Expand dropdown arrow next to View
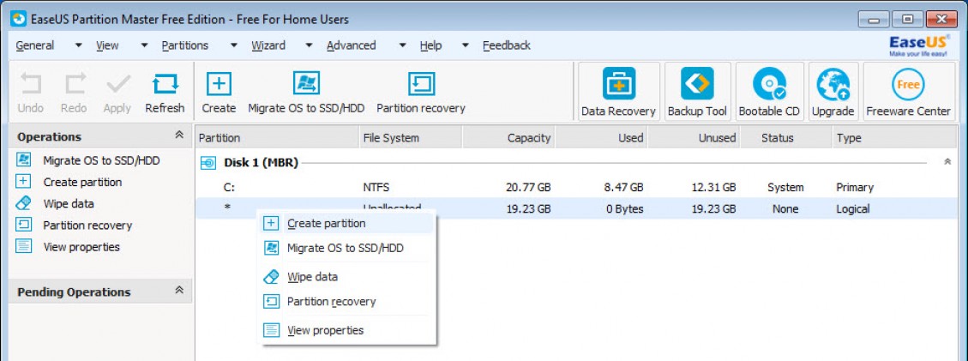This screenshot has width=968, height=361. [x=144, y=45]
